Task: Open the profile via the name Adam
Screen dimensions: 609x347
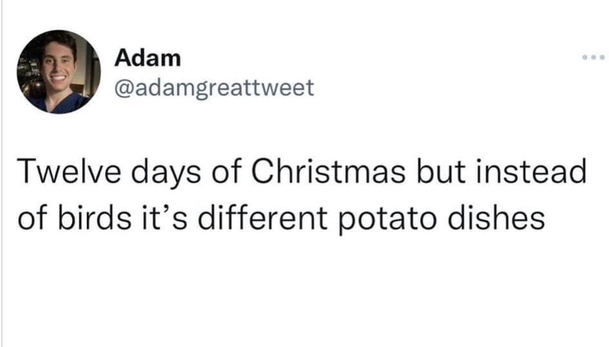Action: click(x=147, y=58)
